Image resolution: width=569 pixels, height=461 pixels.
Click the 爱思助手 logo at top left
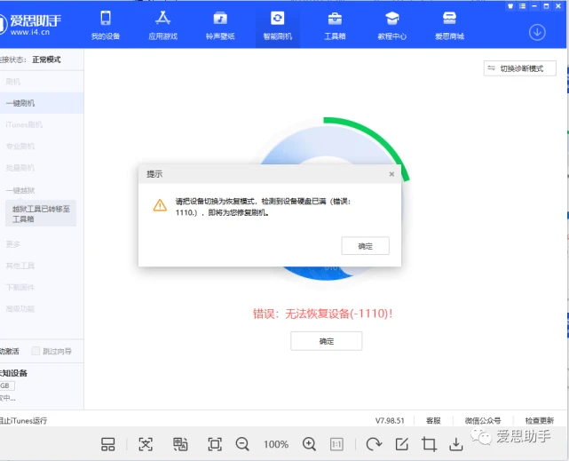(30, 24)
